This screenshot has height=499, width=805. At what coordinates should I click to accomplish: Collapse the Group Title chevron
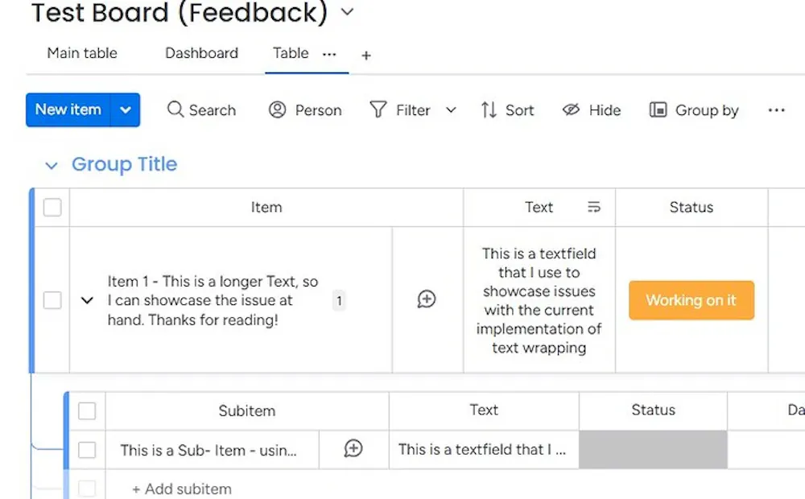click(52, 166)
